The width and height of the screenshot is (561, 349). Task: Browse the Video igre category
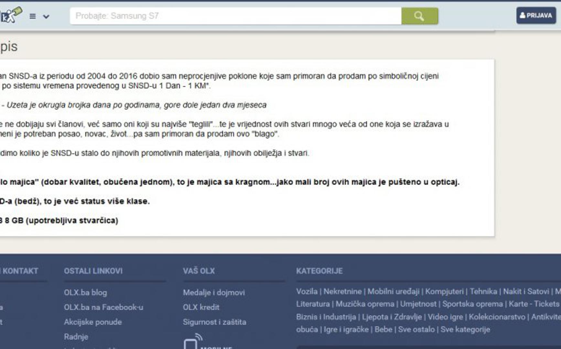[445, 317]
